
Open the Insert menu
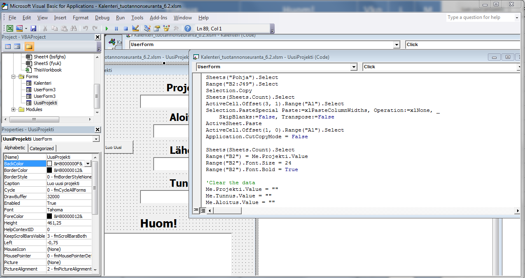pos(60,18)
